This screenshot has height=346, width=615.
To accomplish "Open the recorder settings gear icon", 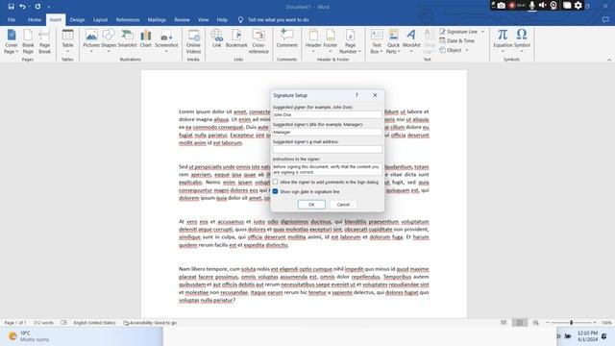I will tap(578, 5).
